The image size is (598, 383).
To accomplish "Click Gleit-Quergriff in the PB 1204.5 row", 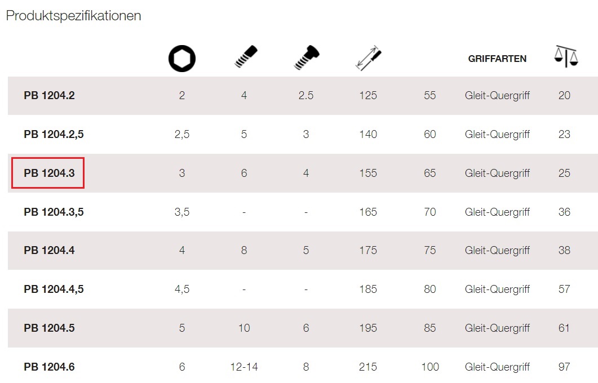I will tap(497, 328).
